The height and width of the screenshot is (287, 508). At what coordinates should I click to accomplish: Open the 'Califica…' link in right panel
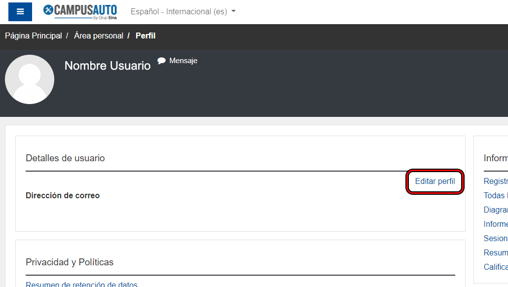tap(496, 267)
